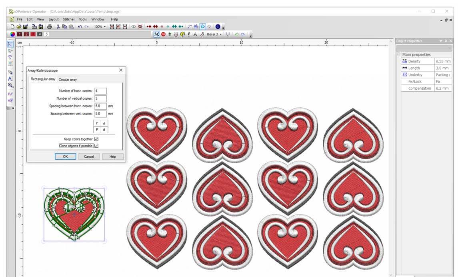Disable Clone objects if possible
460x277 pixels.
[96, 145]
